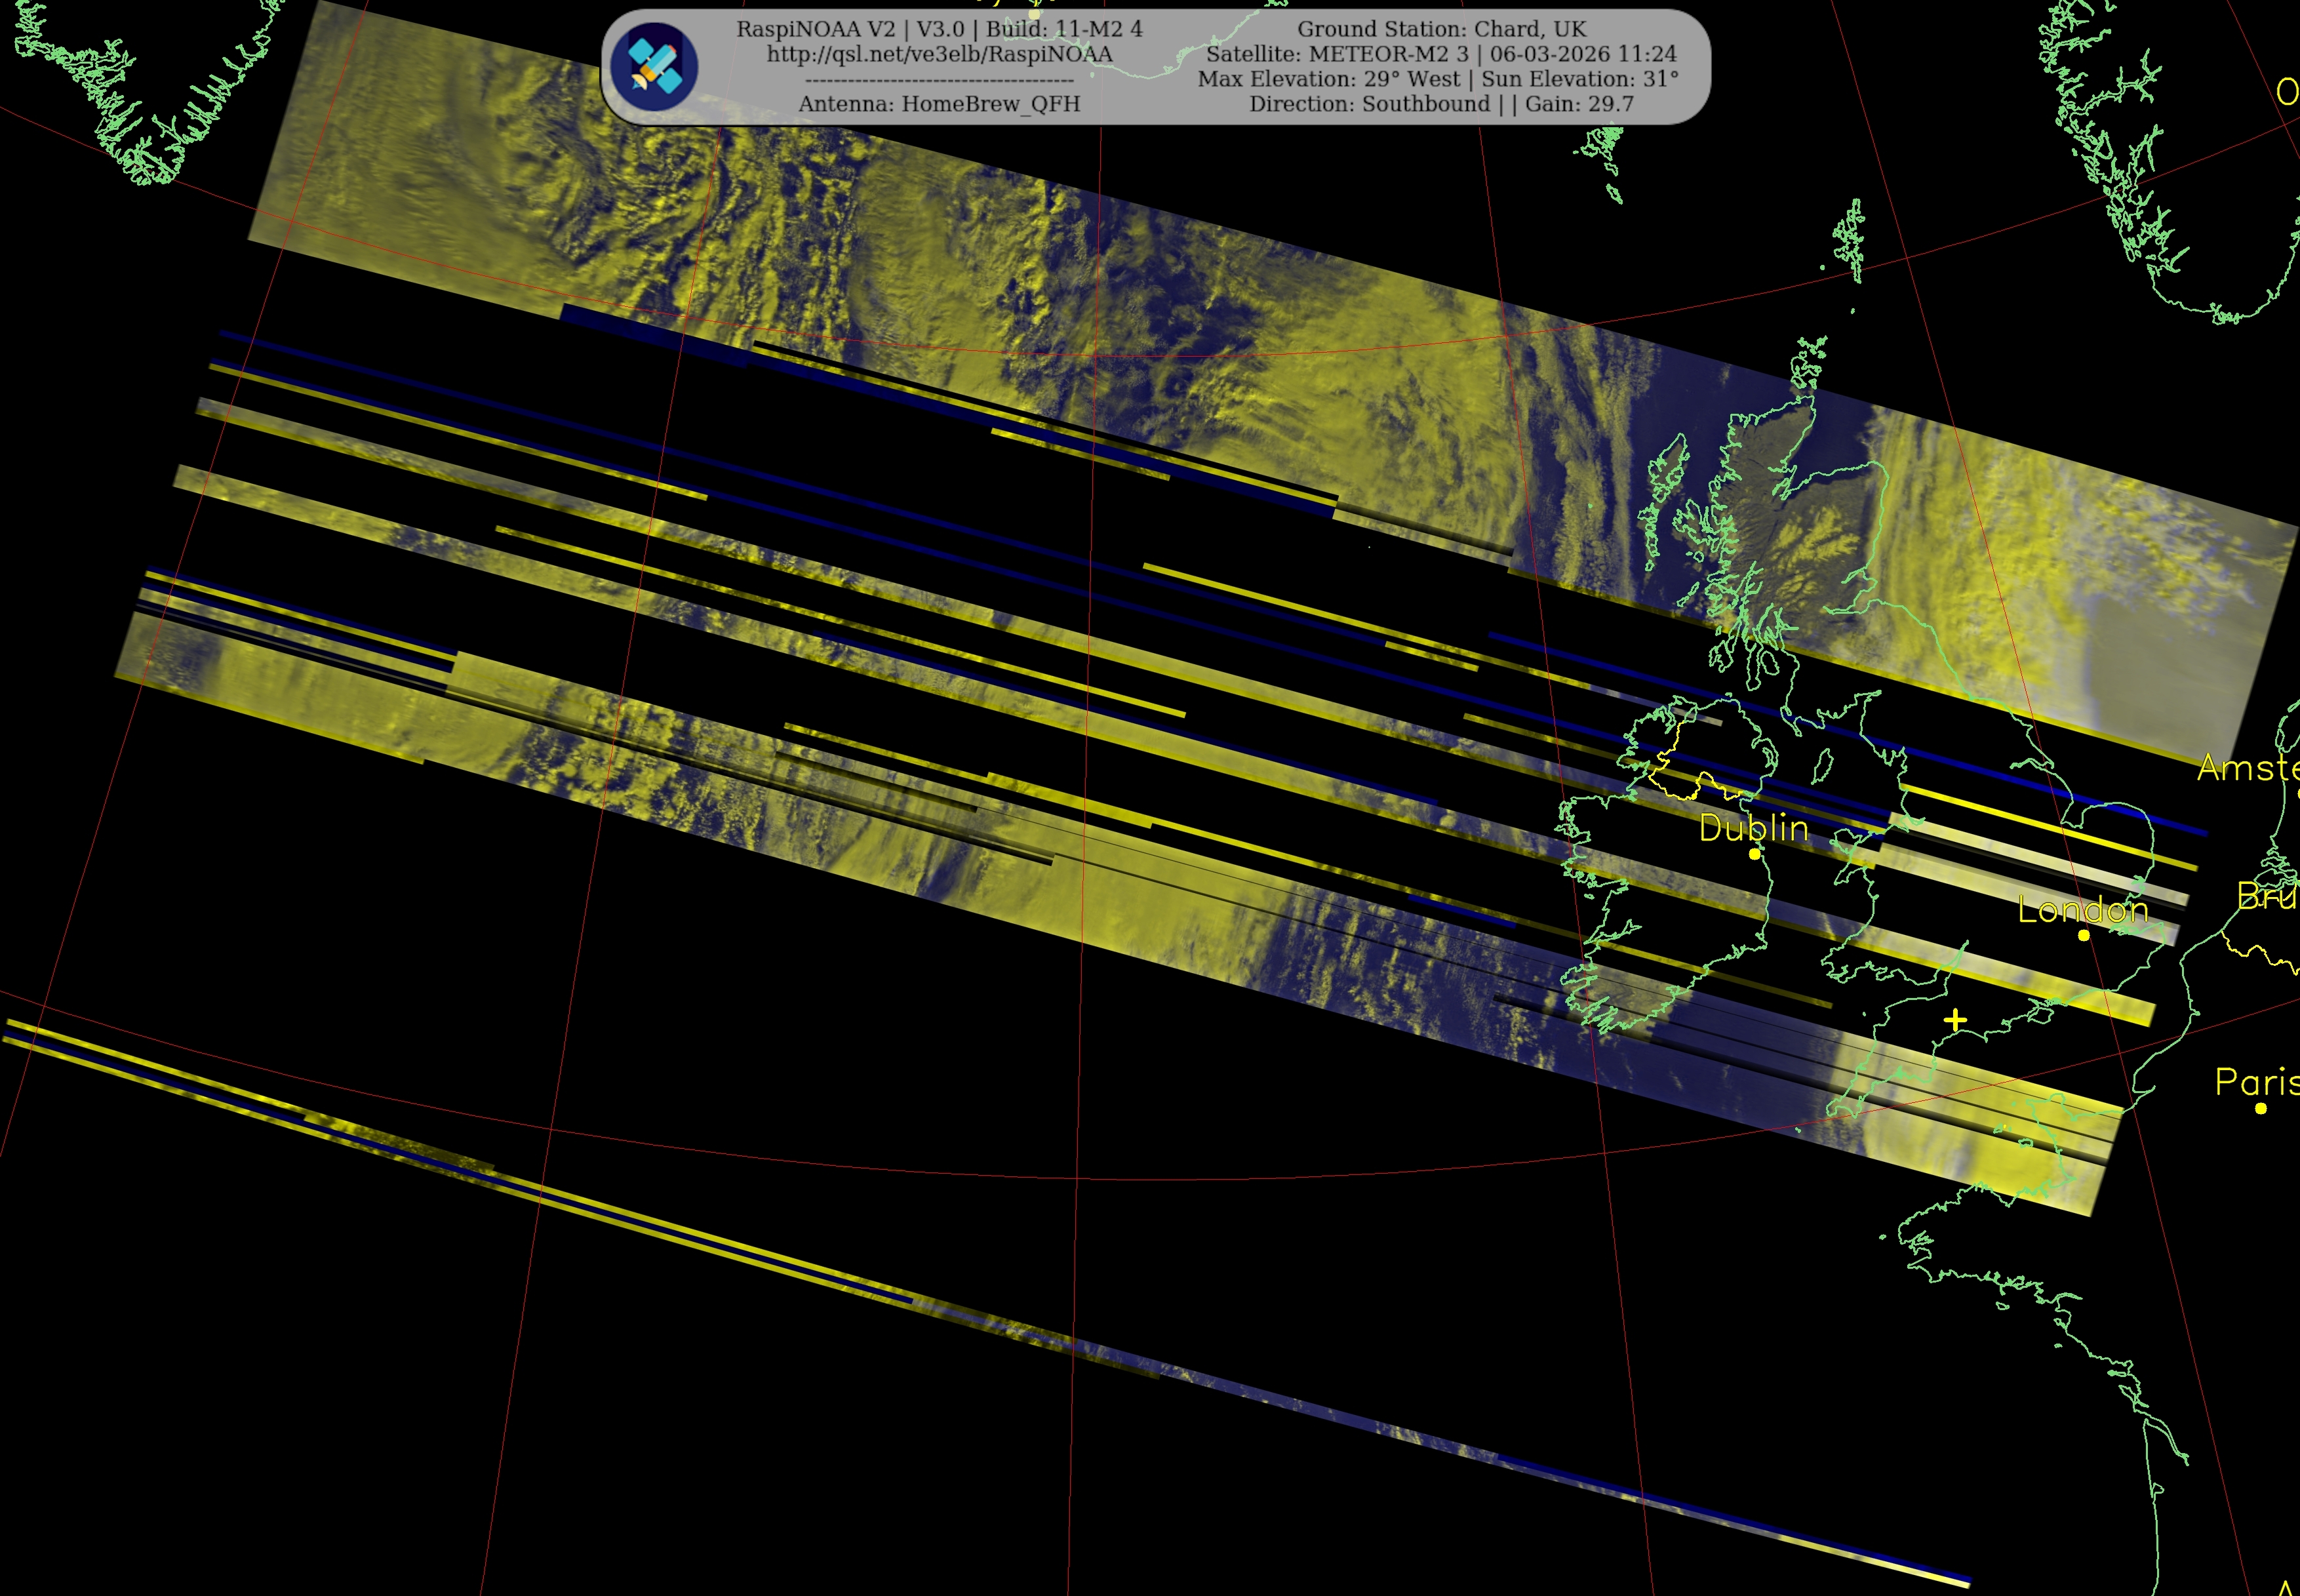Click the dashed separator line in banner

pyautogui.click(x=939, y=80)
